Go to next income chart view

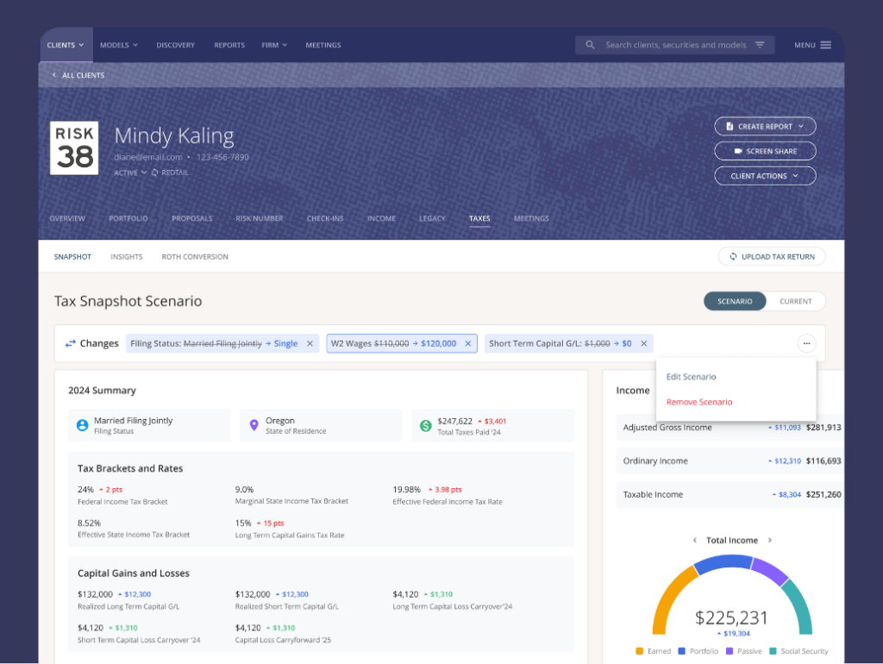(x=770, y=540)
